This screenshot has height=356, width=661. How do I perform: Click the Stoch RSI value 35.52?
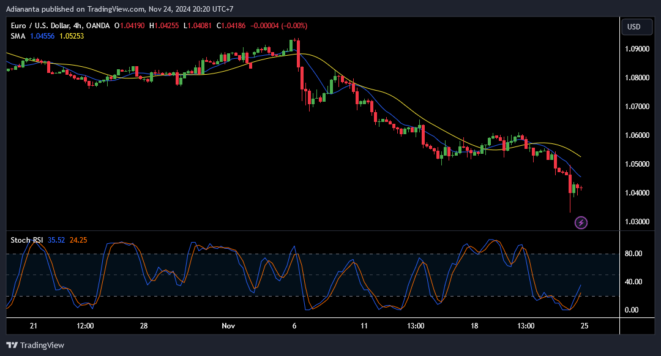click(x=56, y=240)
